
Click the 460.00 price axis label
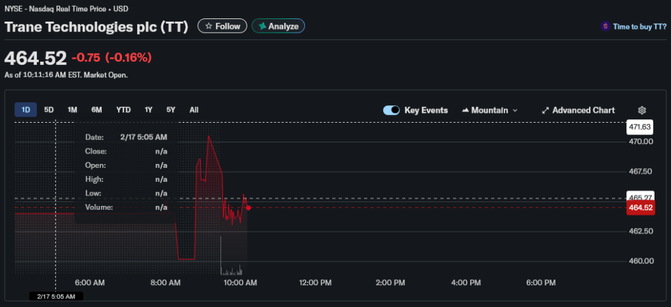[641, 261]
